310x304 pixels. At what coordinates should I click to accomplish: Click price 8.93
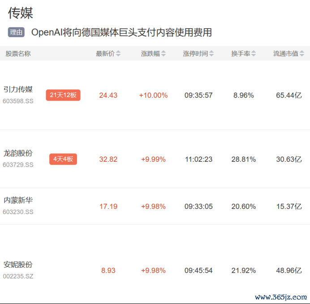(x=108, y=270)
